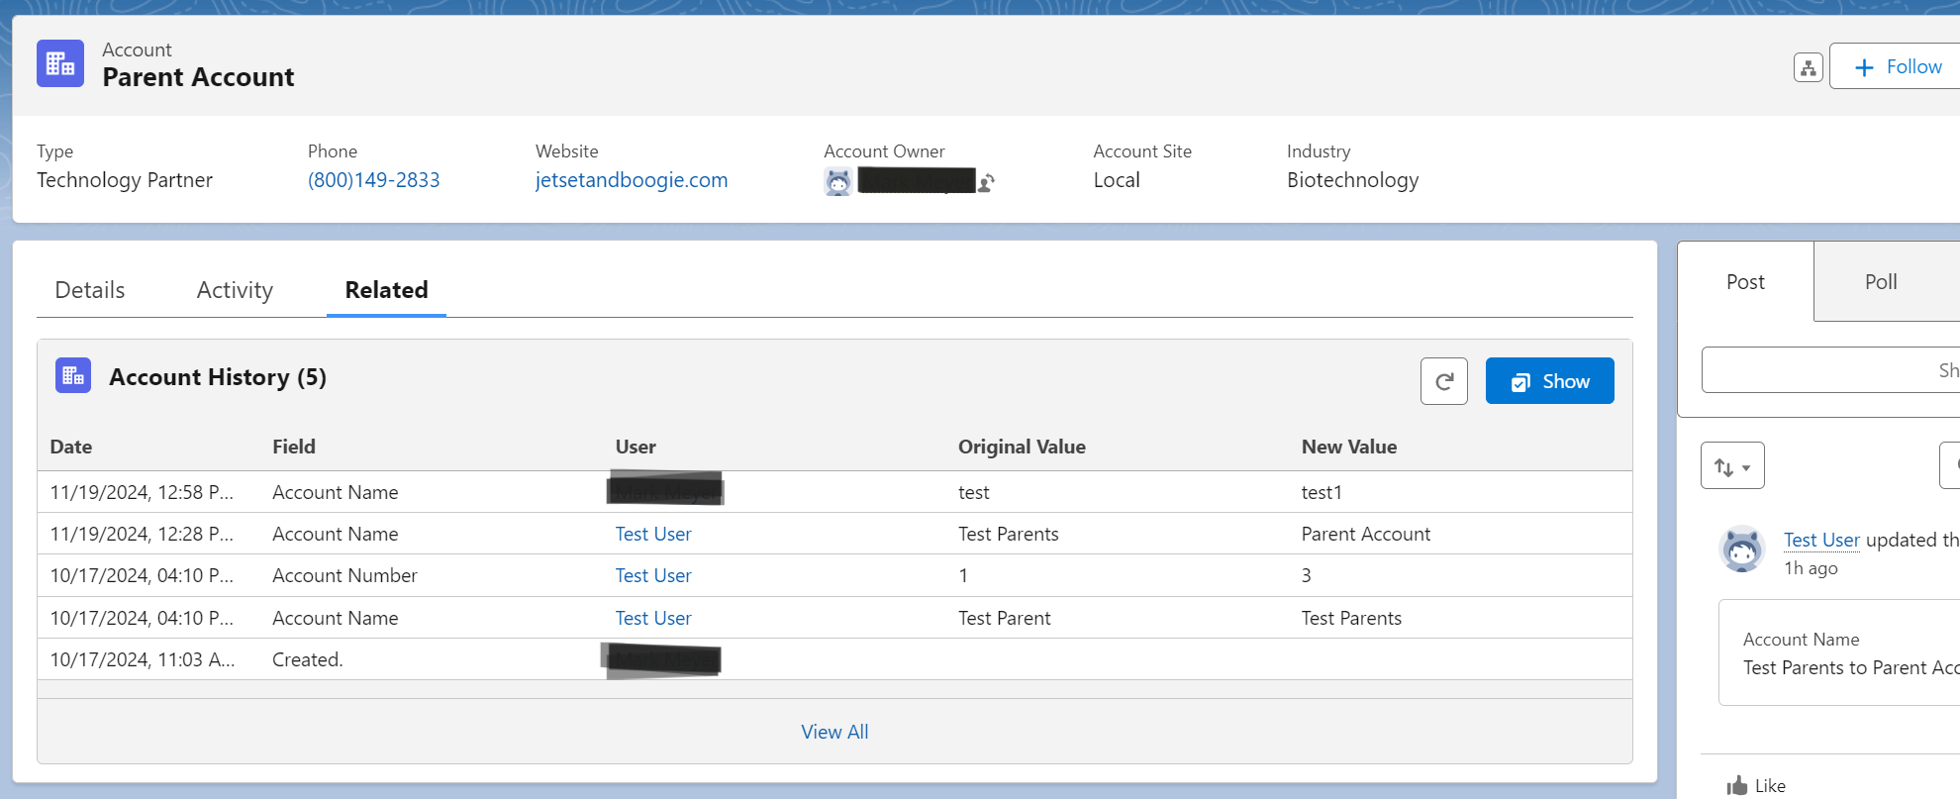
Task: Click the Show button
Action: click(1549, 381)
